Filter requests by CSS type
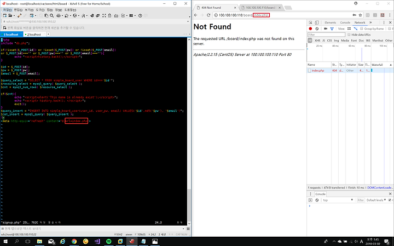 (329, 41)
